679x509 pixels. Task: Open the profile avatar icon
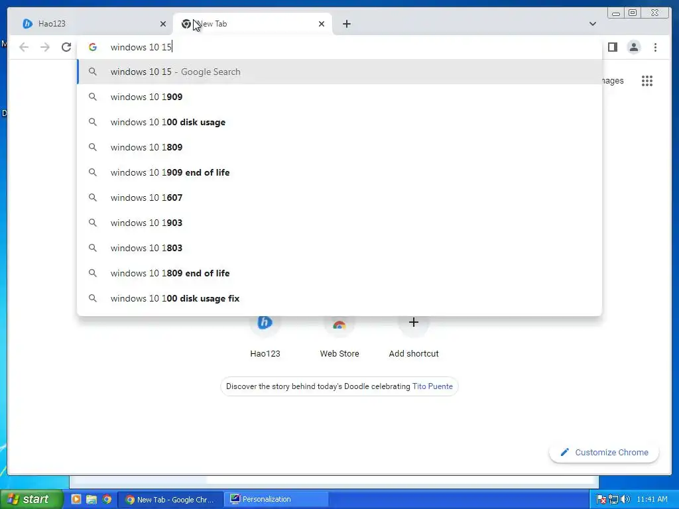(x=633, y=47)
